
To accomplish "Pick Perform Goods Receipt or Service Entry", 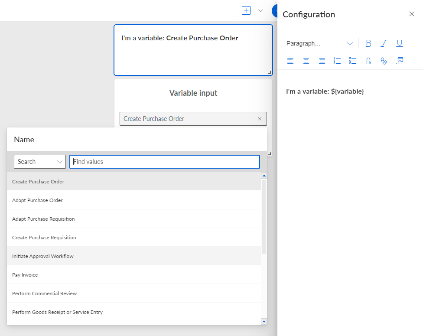I will click(134, 312).
